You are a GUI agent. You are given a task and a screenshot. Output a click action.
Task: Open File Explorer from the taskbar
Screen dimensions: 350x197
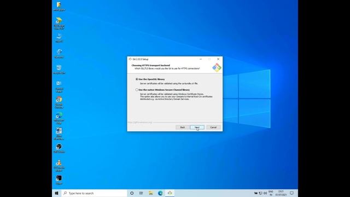tap(151, 193)
